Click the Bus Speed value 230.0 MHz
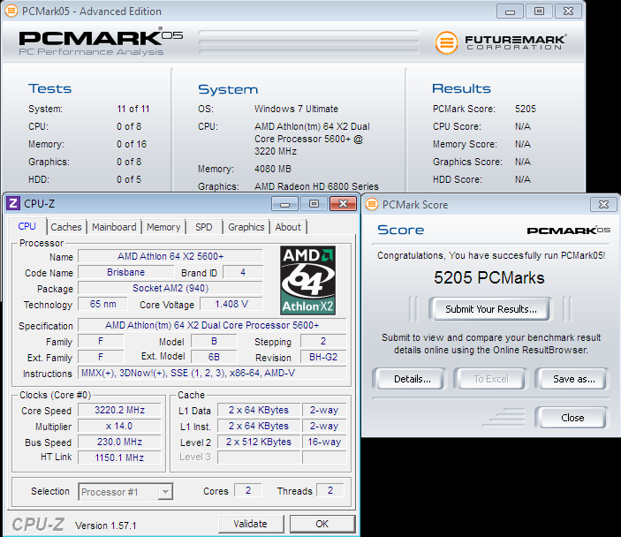Image resolution: width=621 pixels, height=537 pixels. [119, 442]
